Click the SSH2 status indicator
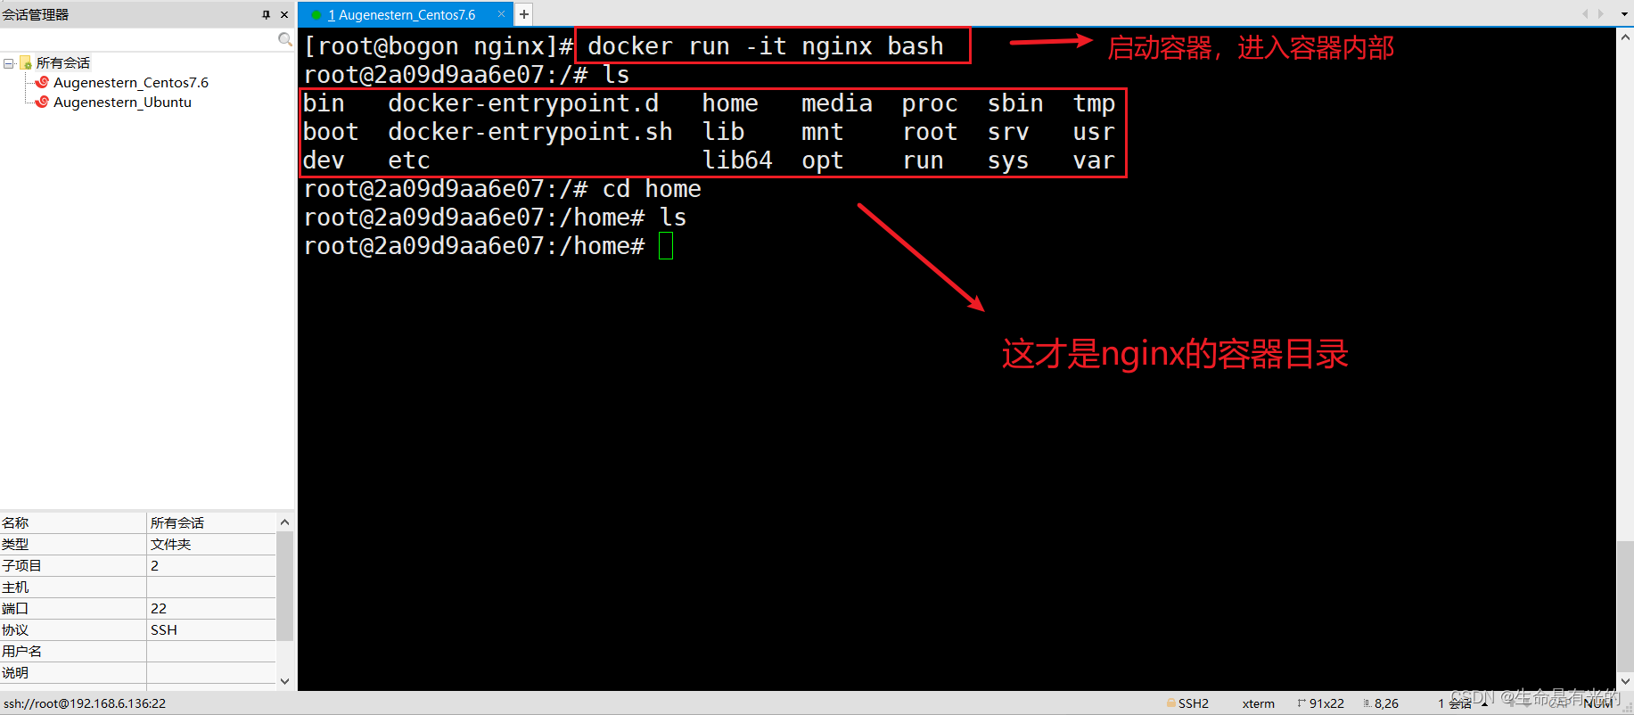The height and width of the screenshot is (715, 1634). point(1188,703)
